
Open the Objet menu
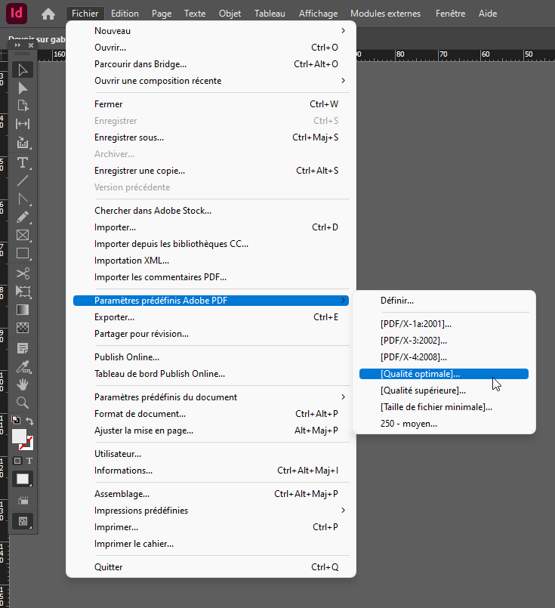(230, 14)
